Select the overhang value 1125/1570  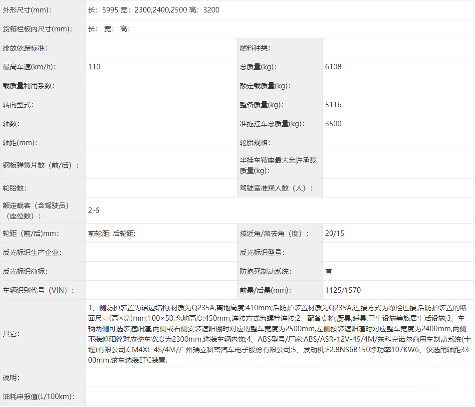[343, 291]
